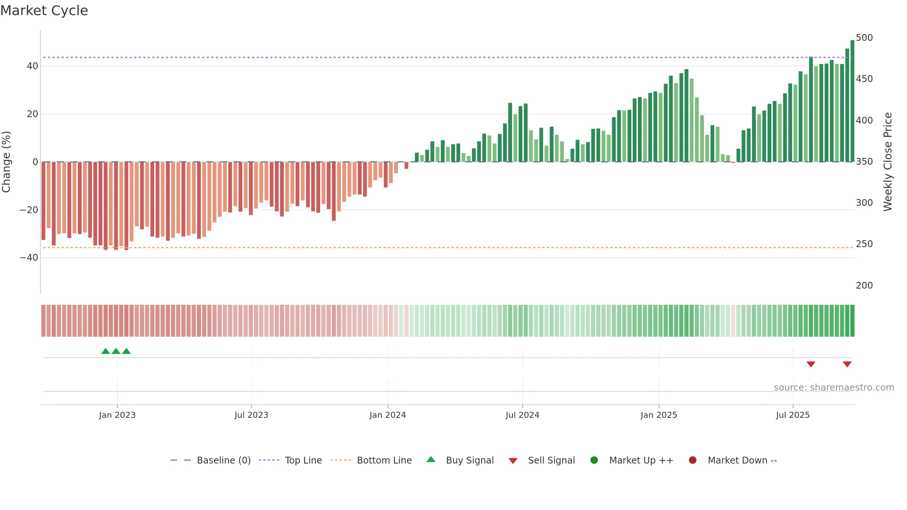
Task: Click the 40 tick on the change axis
Action: click(x=33, y=66)
